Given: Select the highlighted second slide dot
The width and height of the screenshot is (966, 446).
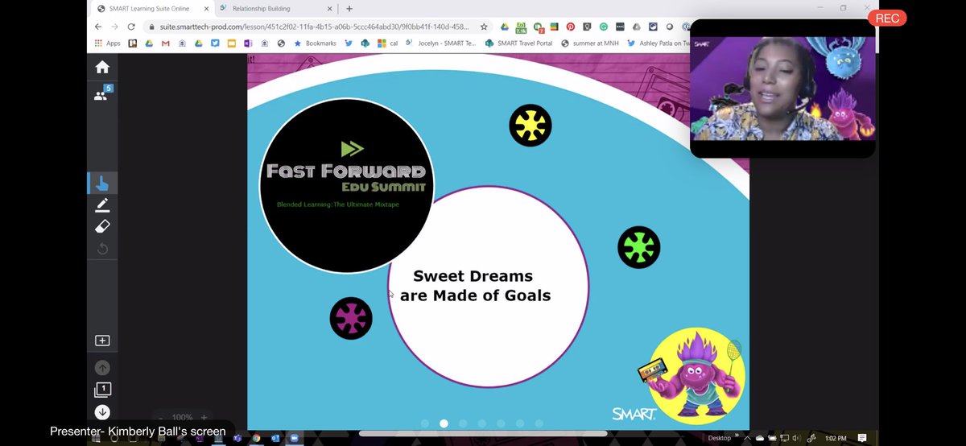Looking at the screenshot, I should [x=444, y=423].
